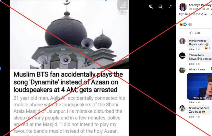Screen dimensions: 212x136
Task: Open Nitesh Pawar's GIF comment image
Action: pos(199,86)
